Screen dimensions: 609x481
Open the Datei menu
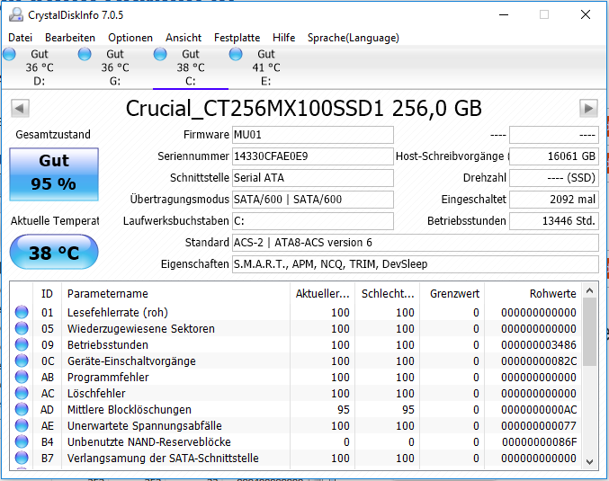20,38
